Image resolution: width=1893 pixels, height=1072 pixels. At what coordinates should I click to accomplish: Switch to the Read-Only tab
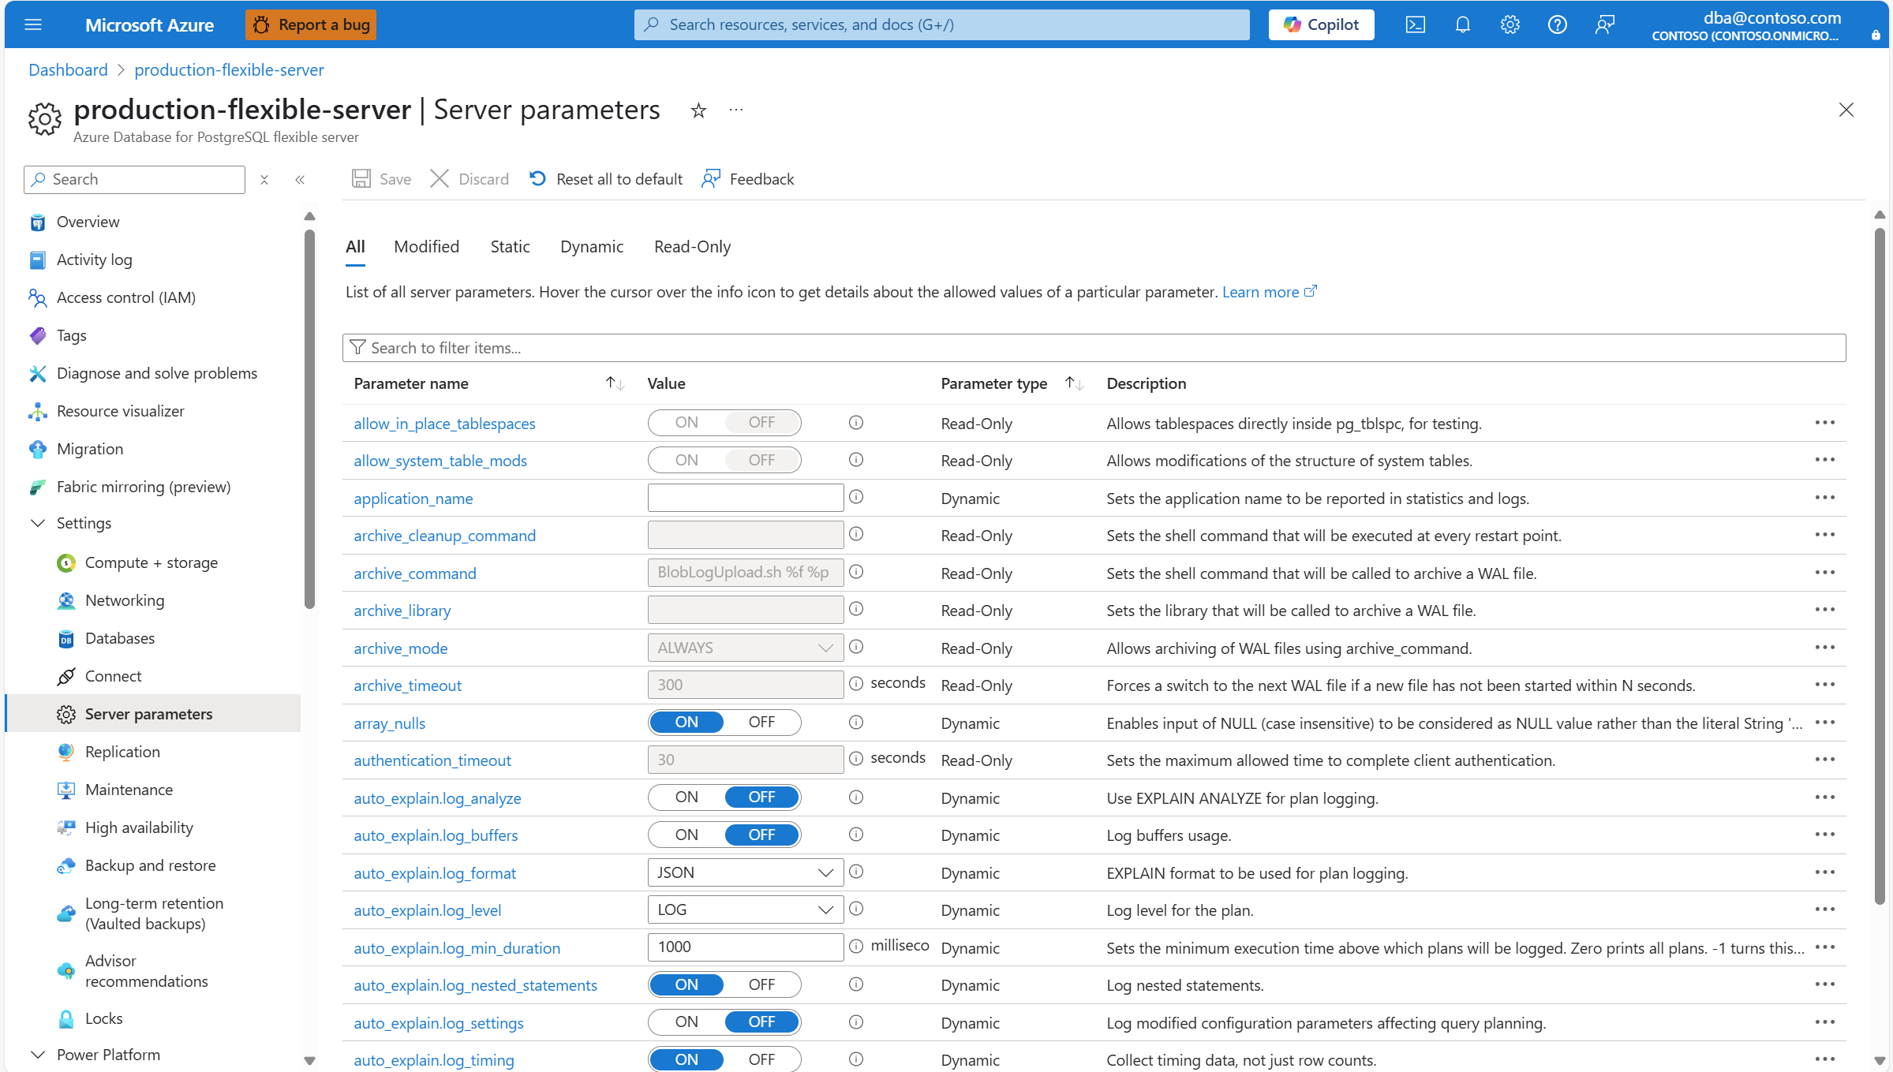pyautogui.click(x=692, y=247)
